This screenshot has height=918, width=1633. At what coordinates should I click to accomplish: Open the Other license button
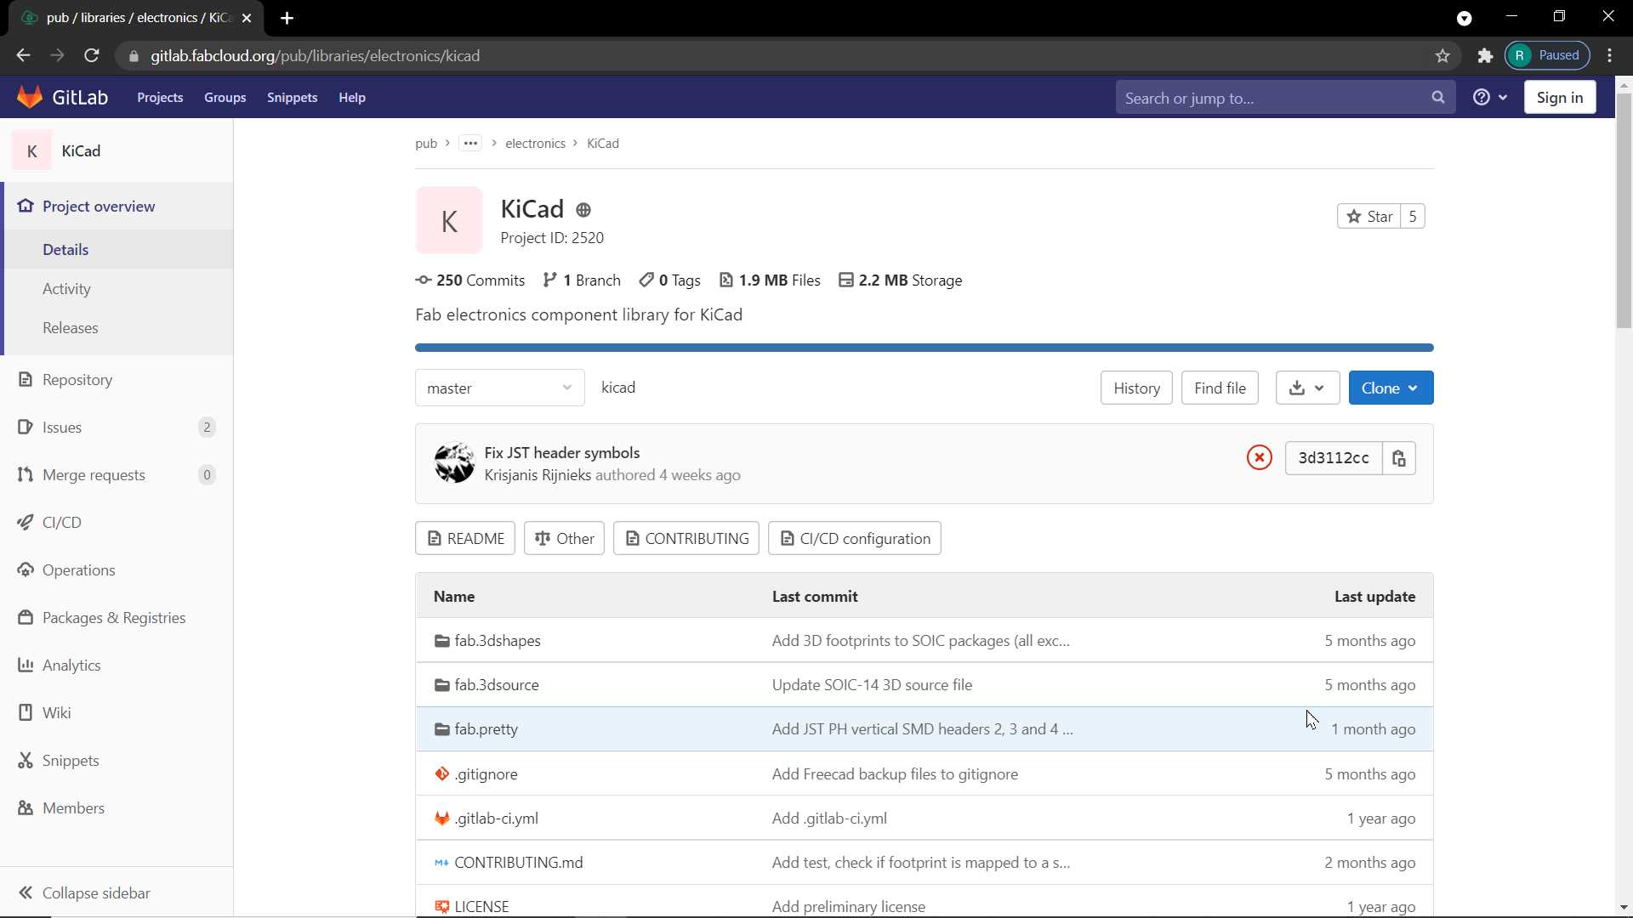pyautogui.click(x=564, y=538)
